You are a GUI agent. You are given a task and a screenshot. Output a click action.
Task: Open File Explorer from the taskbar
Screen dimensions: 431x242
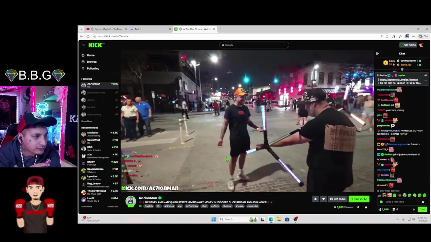point(279,219)
